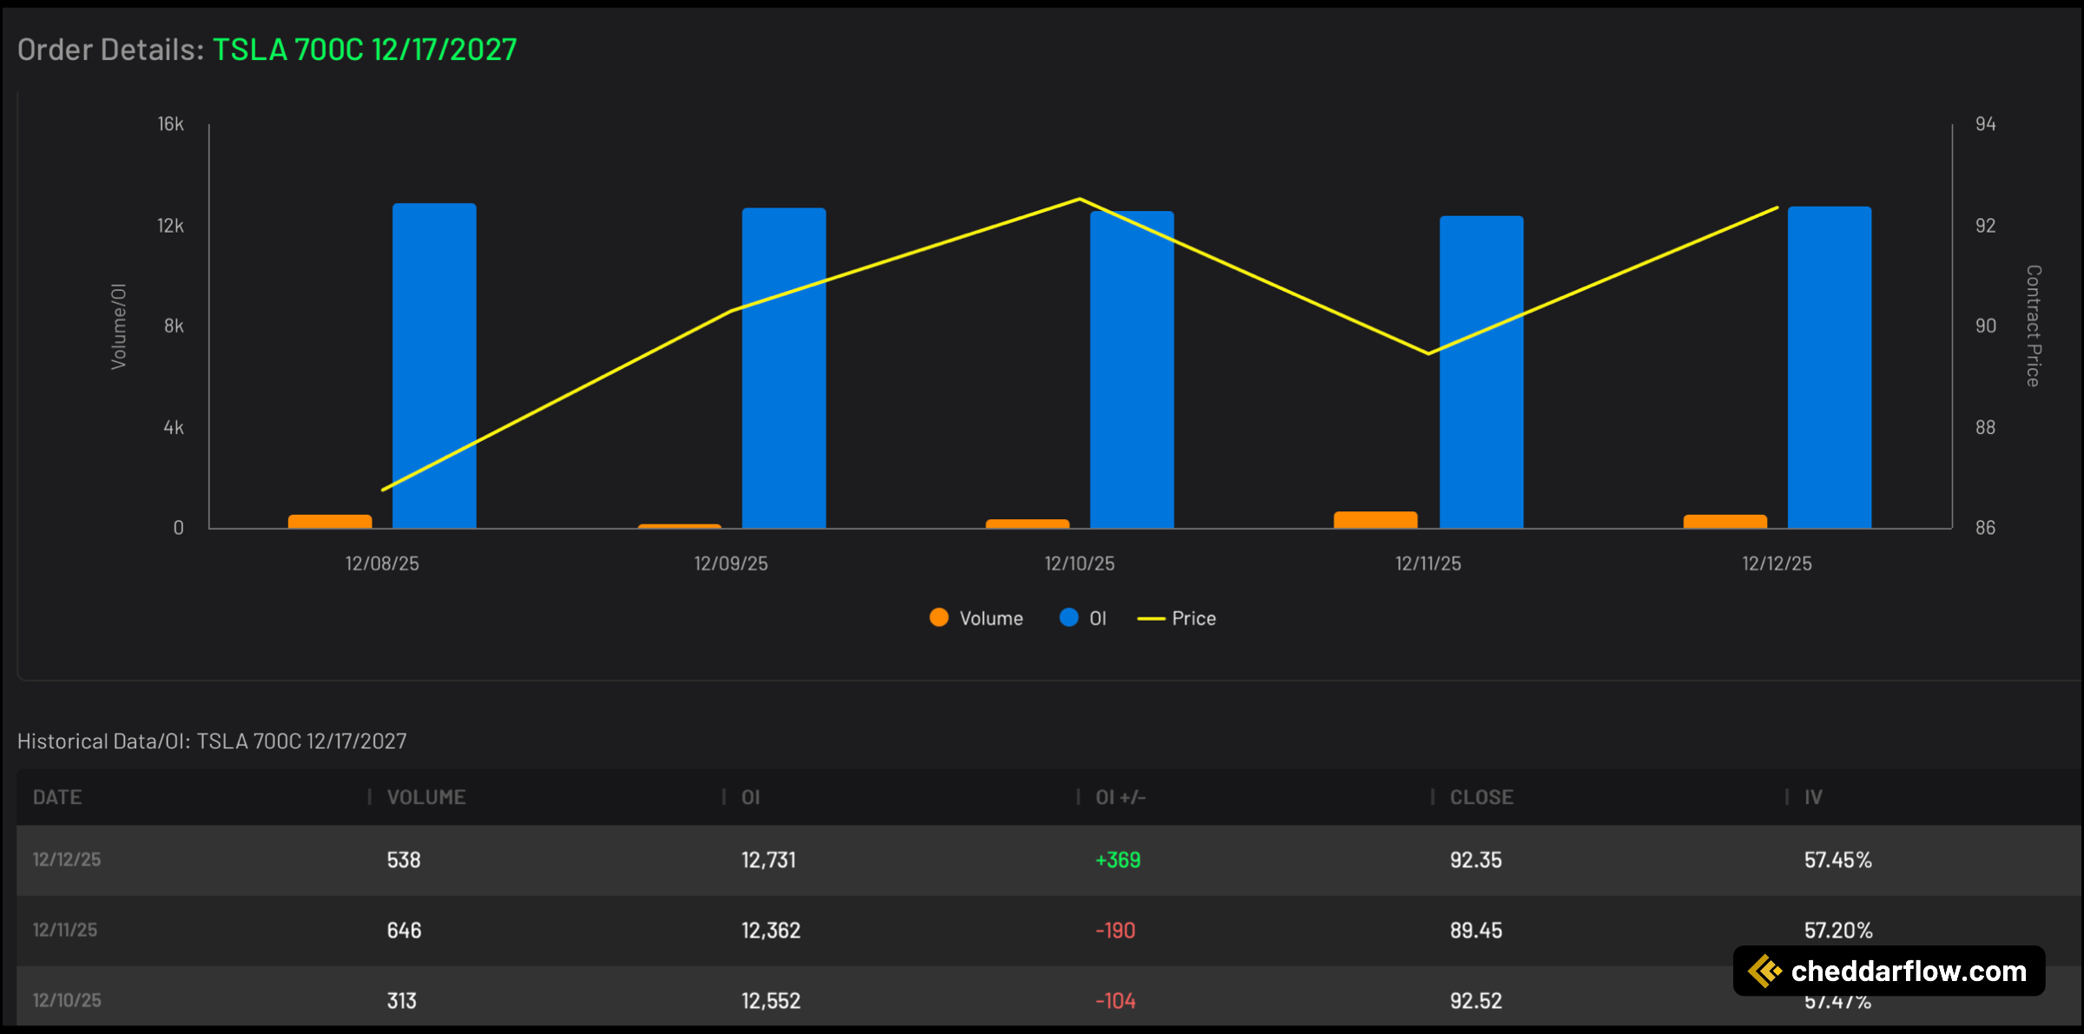Viewport: 2084px width, 1034px height.
Task: Select the orange Volume bar for 12/12/25
Action: 1725,521
